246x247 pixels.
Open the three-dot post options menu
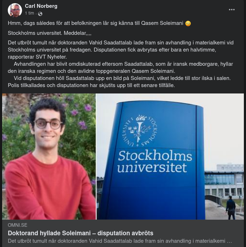[232, 10]
